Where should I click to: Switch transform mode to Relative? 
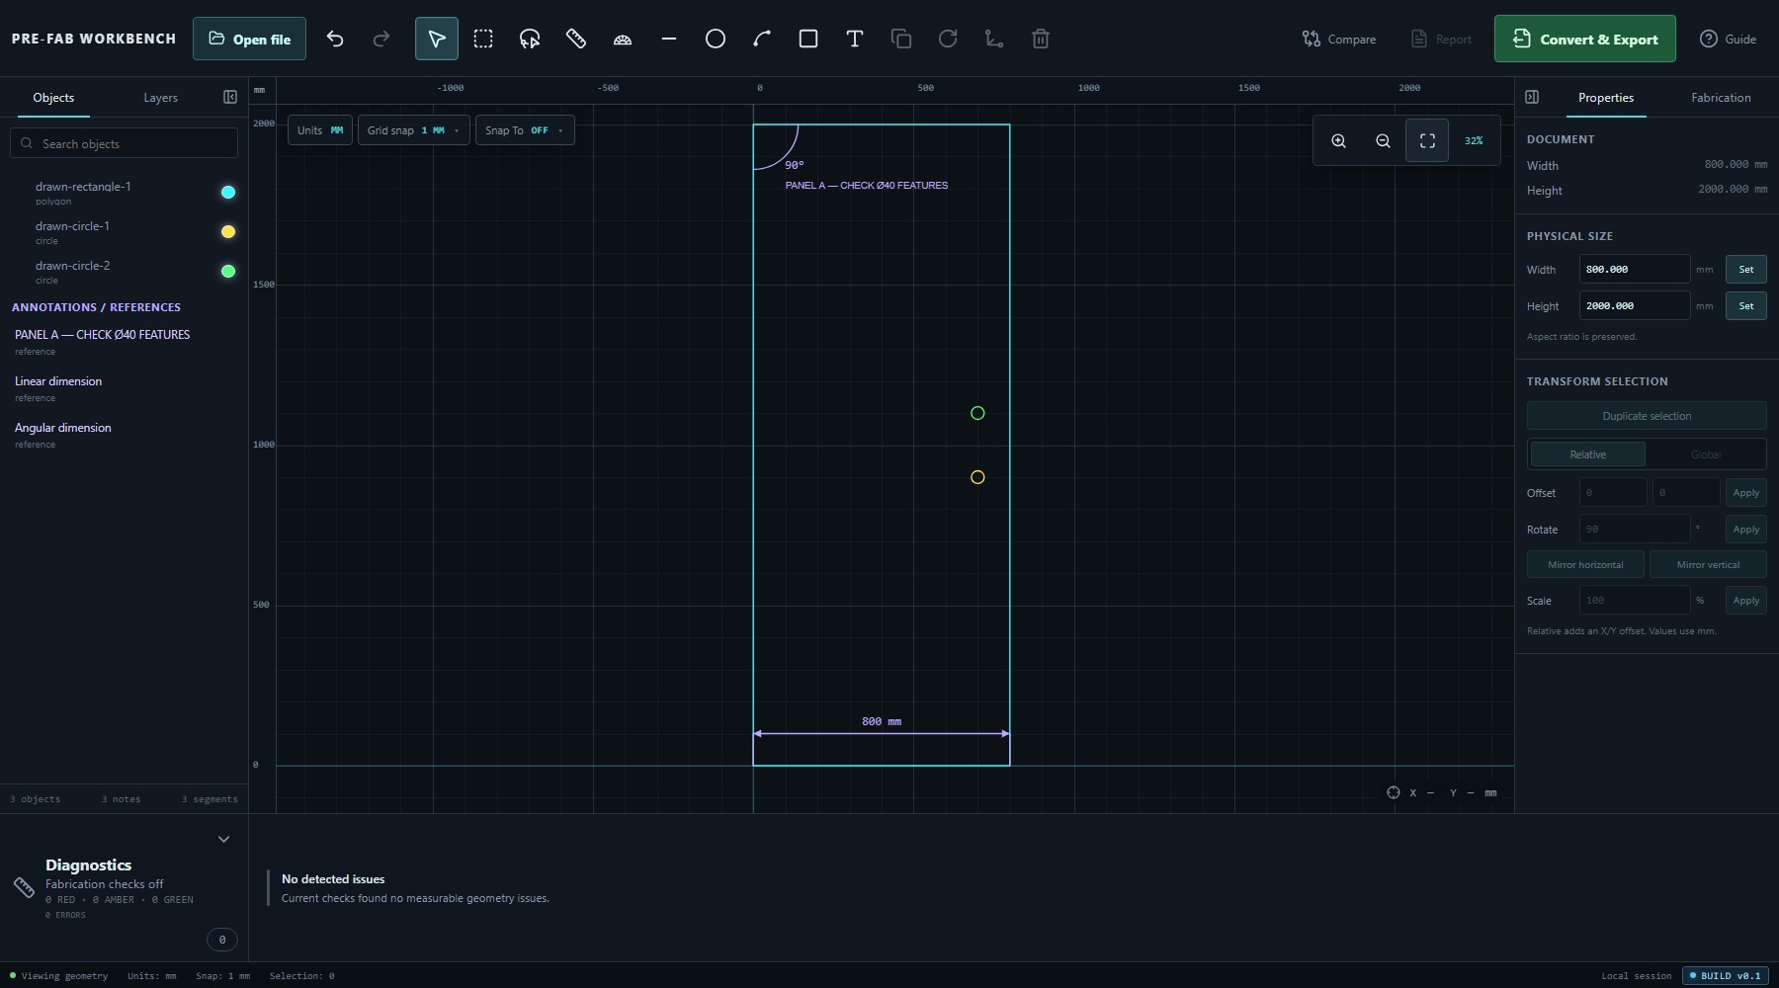coord(1588,454)
